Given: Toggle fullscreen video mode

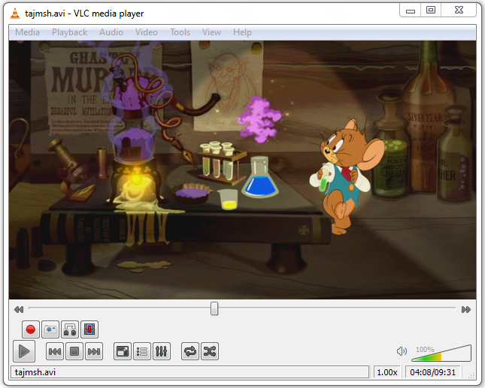Looking at the screenshot, I should [123, 351].
